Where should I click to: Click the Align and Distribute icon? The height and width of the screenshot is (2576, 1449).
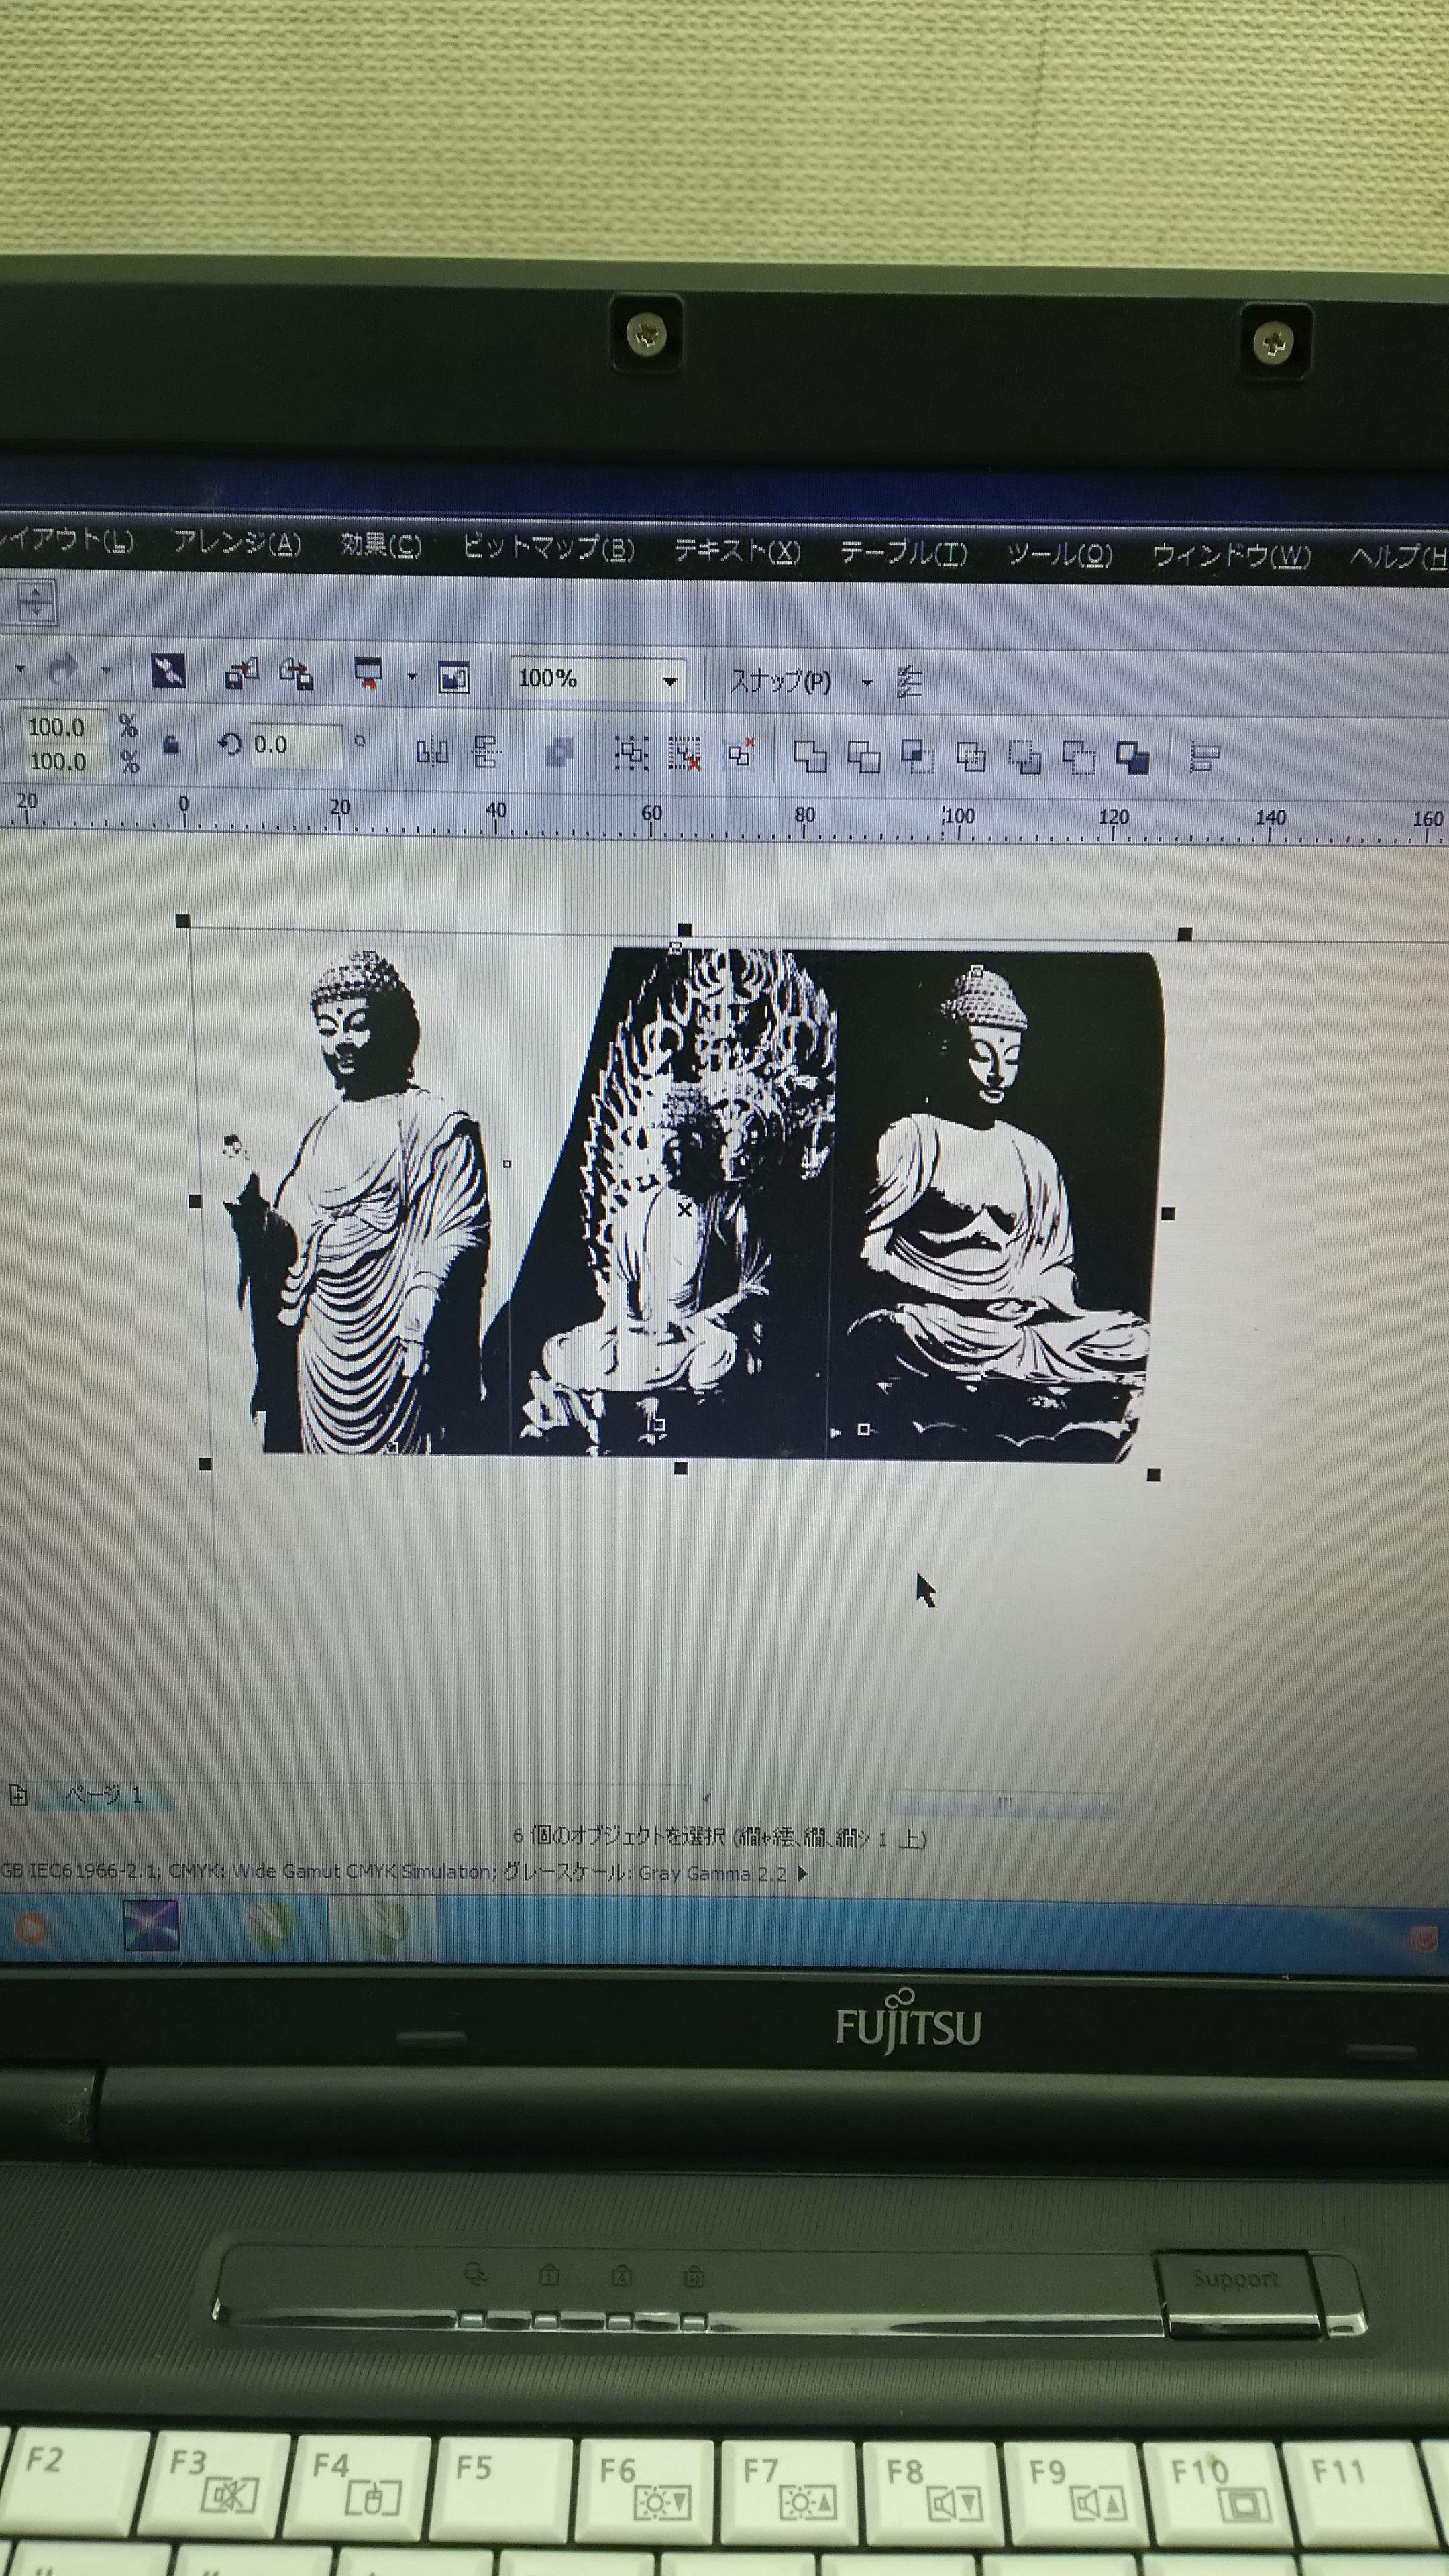[x=1205, y=759]
